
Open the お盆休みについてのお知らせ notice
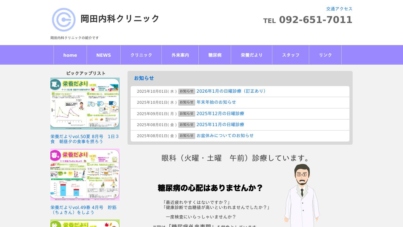pyautogui.click(x=225, y=136)
